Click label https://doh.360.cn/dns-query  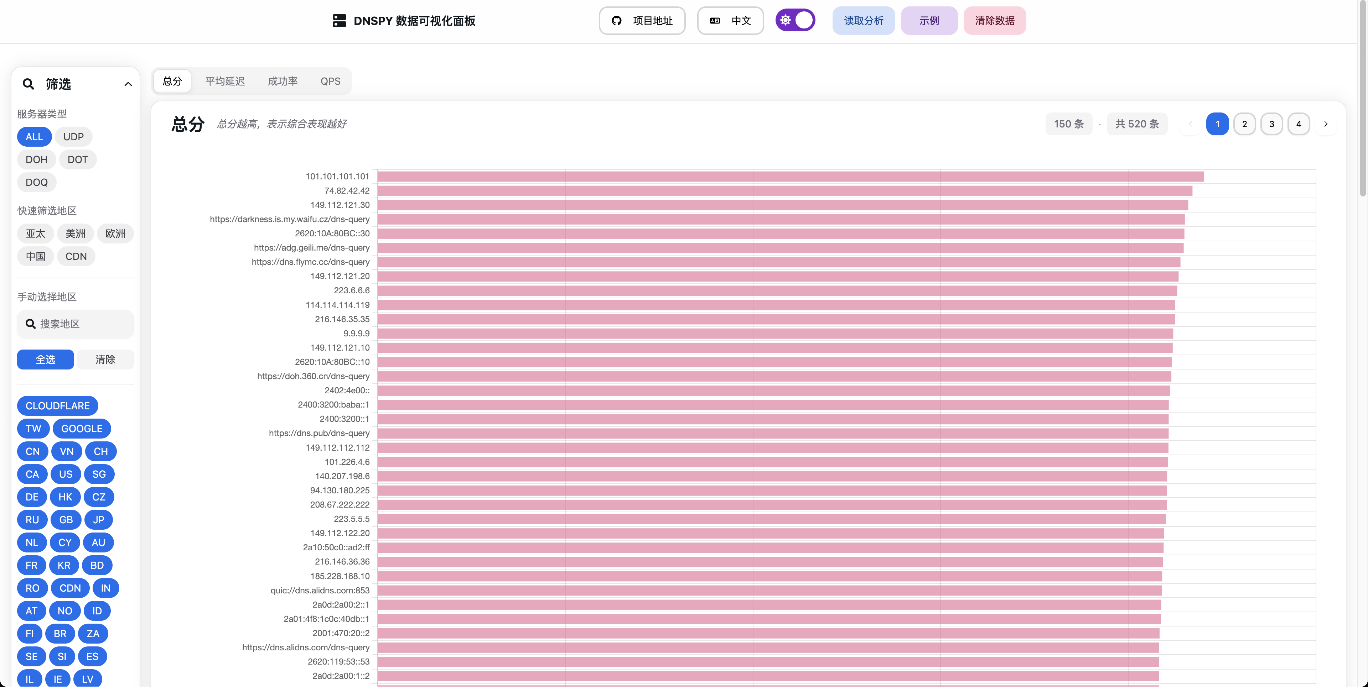[313, 376]
